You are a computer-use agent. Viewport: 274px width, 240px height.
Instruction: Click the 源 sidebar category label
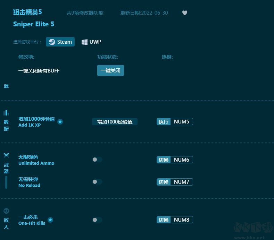pos(6,86)
